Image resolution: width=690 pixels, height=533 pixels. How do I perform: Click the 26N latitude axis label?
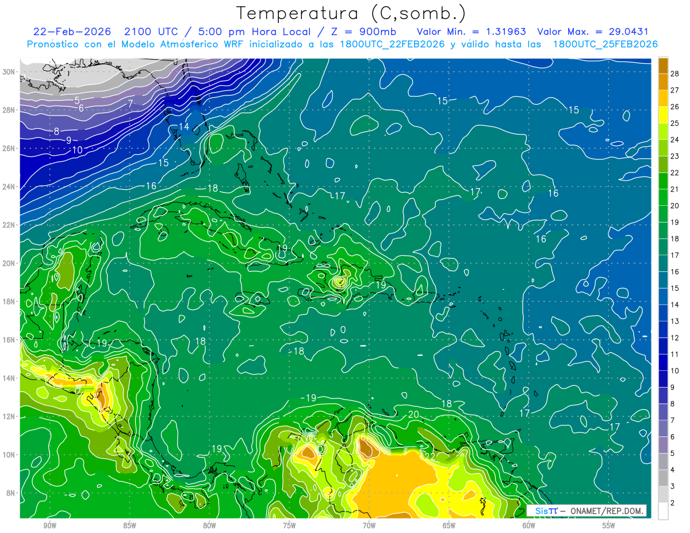pos(9,148)
